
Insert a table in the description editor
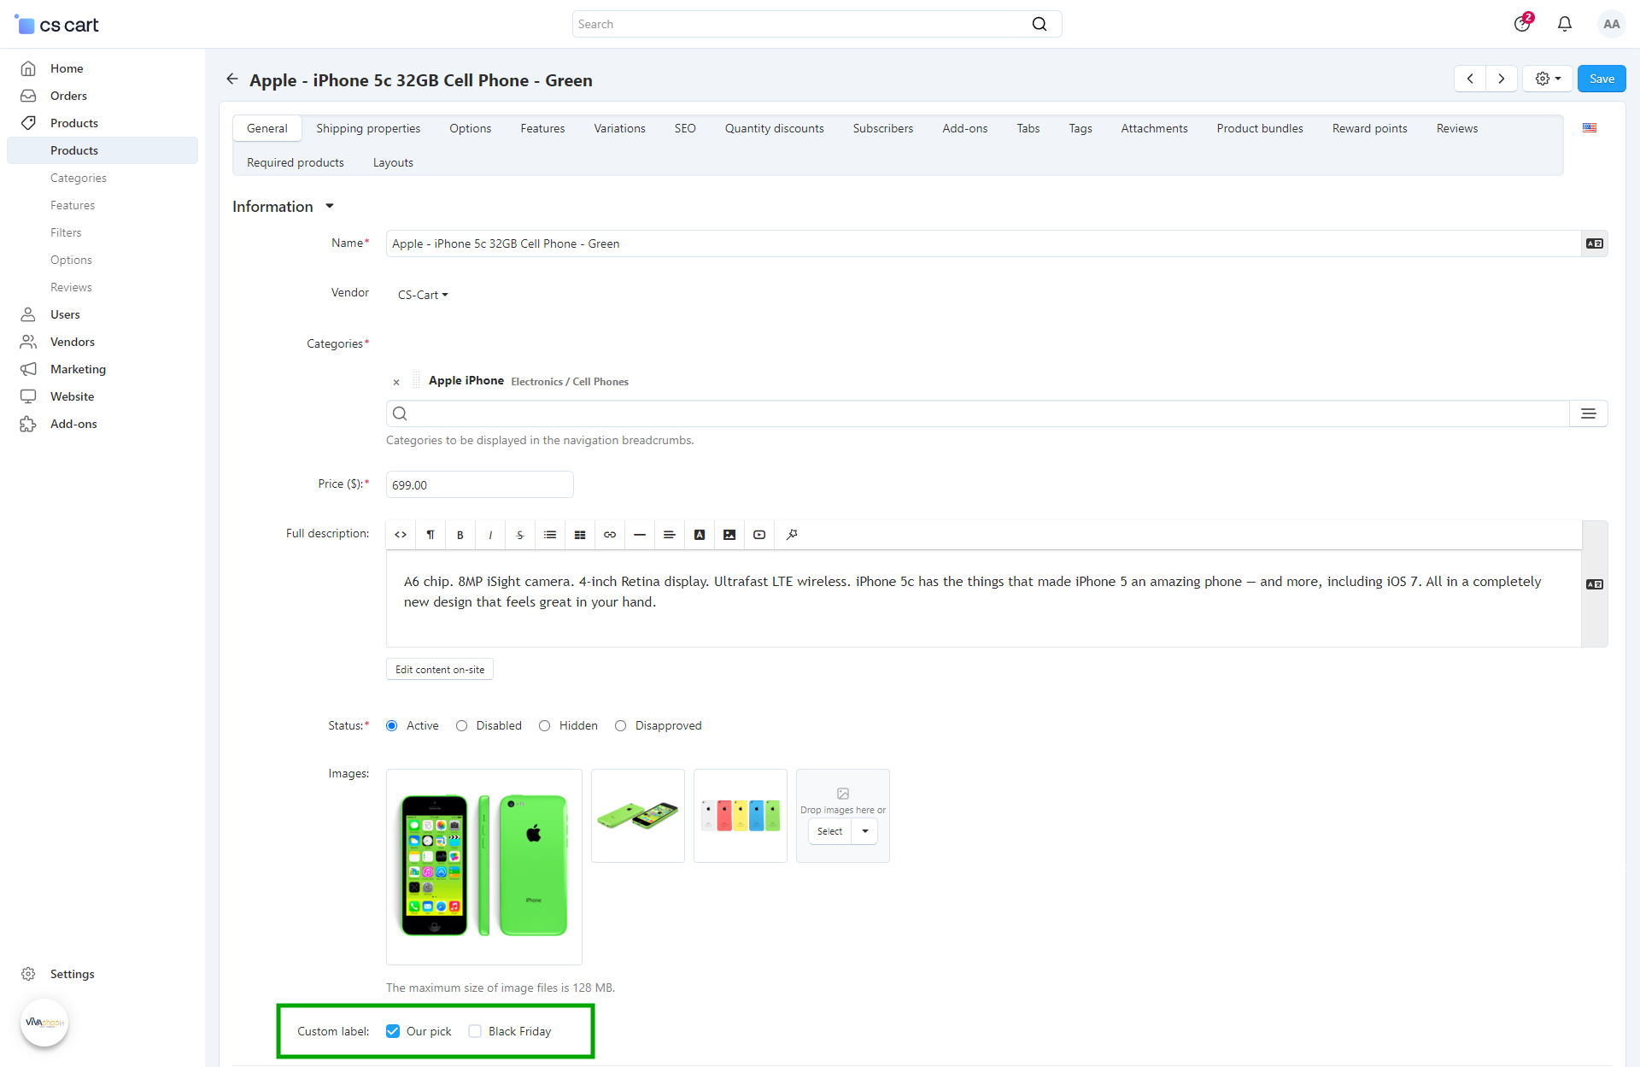pos(580,535)
